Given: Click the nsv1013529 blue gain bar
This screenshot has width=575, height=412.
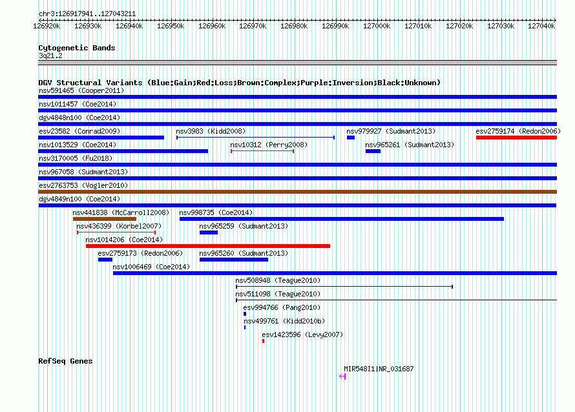Looking at the screenshot, I should pos(123,151).
